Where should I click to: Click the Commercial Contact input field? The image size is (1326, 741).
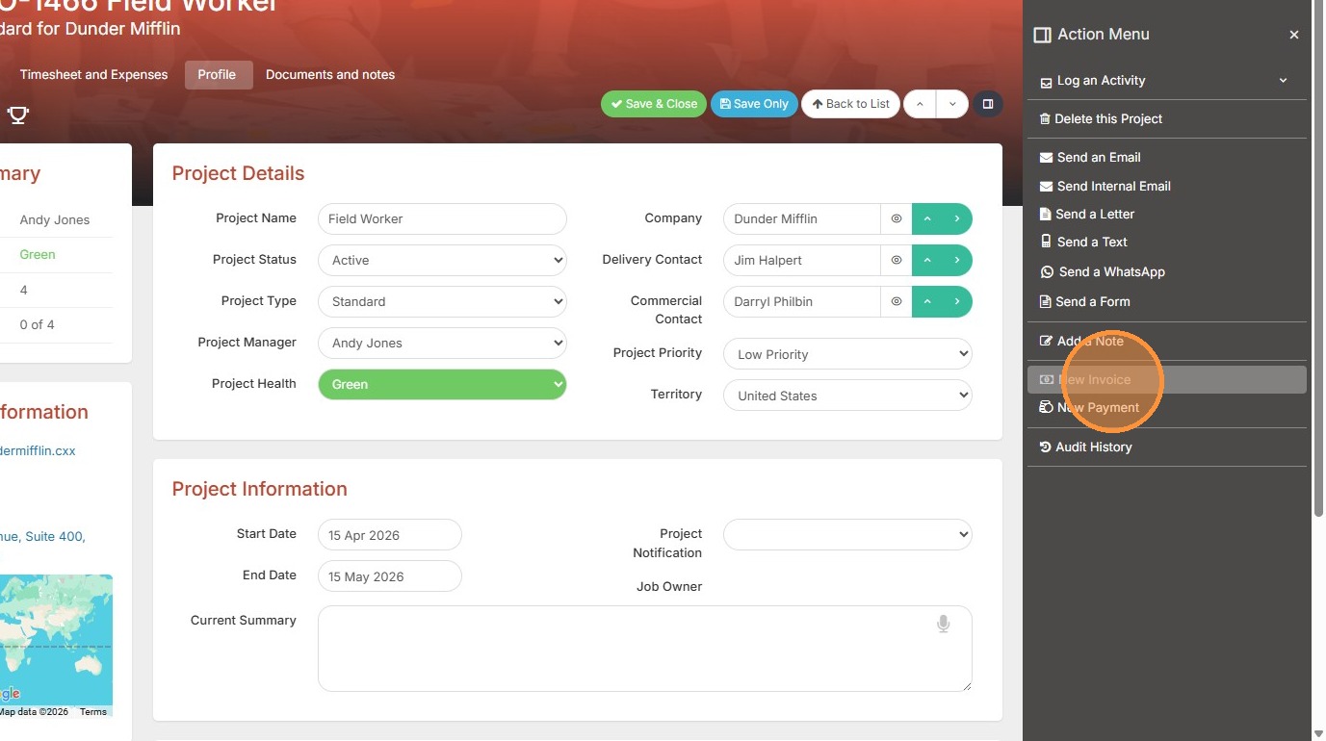(802, 301)
